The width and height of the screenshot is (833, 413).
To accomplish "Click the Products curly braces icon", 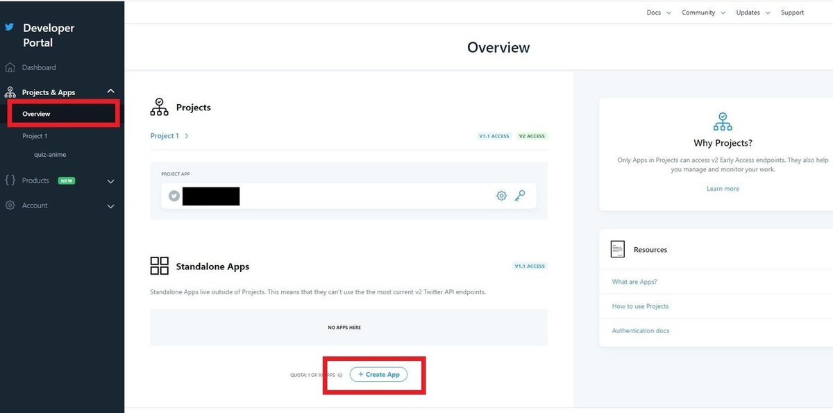I will [x=10, y=180].
